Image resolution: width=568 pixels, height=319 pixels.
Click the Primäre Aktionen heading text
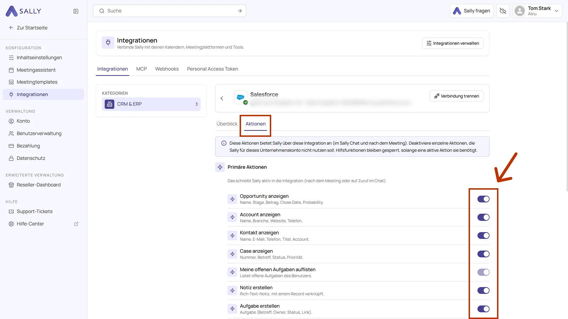[x=247, y=167]
